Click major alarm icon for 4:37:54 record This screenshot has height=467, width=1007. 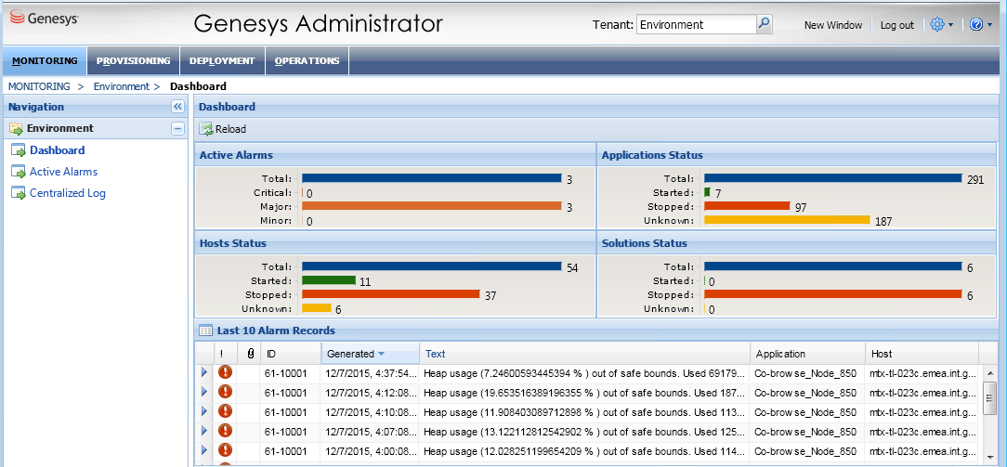[225, 372]
